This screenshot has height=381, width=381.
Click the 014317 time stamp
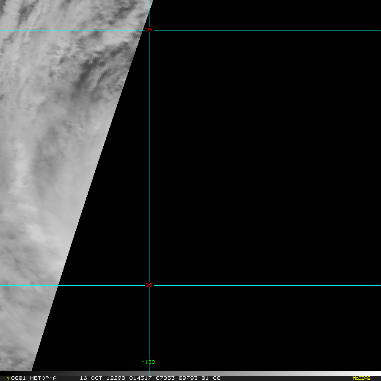coord(140,378)
